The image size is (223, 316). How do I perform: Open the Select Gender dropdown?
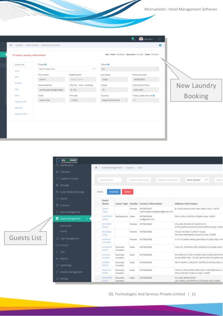(x=197, y=180)
